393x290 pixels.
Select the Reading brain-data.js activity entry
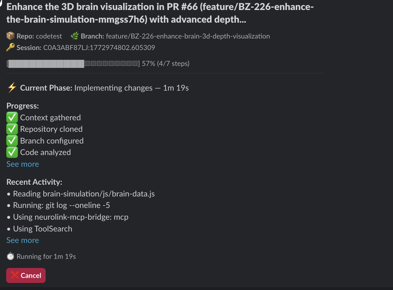point(84,194)
